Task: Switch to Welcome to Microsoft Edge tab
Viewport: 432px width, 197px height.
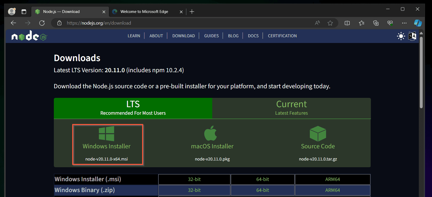Action: (x=144, y=12)
